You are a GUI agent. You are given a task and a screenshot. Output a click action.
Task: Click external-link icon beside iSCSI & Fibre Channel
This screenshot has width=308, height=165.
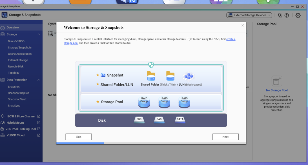point(39,116)
